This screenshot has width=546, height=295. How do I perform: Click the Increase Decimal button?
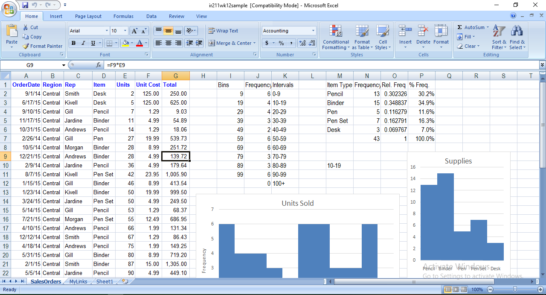302,43
